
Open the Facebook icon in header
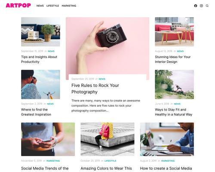[196, 6]
